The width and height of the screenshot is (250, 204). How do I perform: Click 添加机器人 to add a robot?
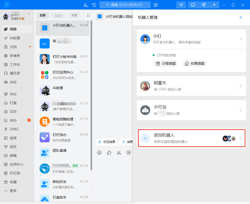tap(192, 138)
